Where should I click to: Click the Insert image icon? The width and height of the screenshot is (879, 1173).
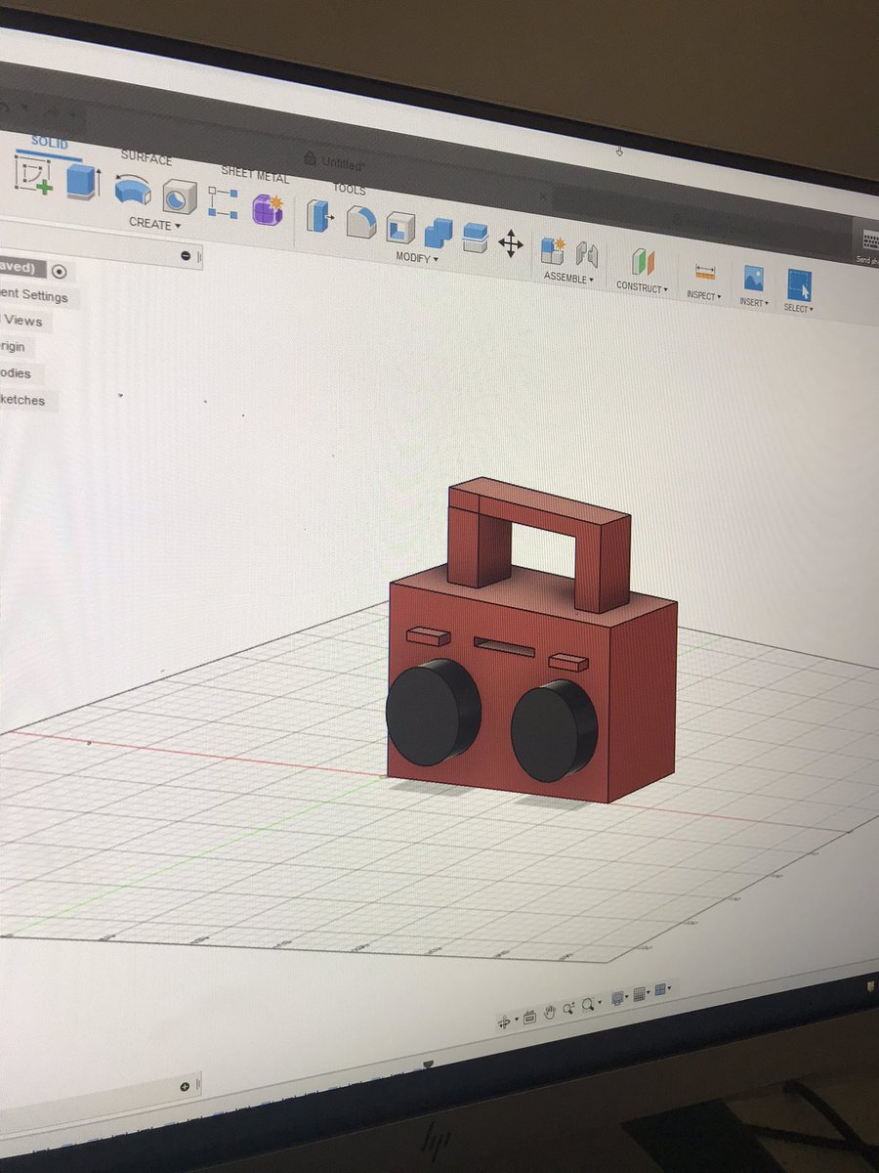tap(753, 279)
